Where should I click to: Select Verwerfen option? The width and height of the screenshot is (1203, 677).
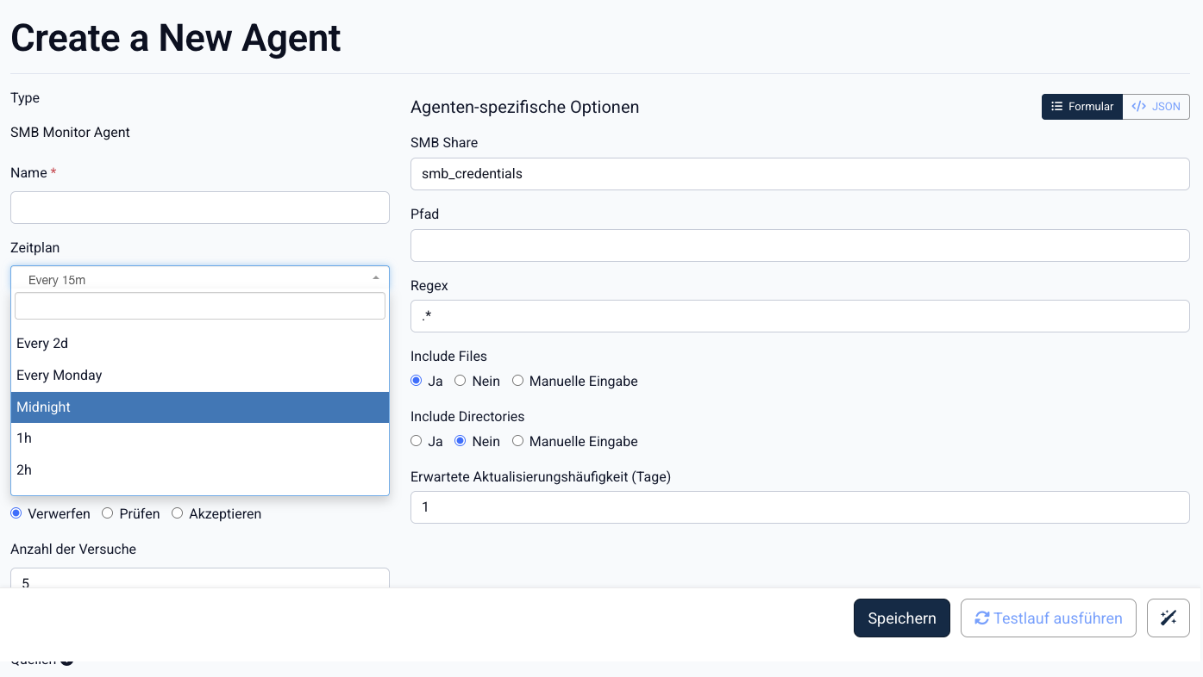click(15, 513)
